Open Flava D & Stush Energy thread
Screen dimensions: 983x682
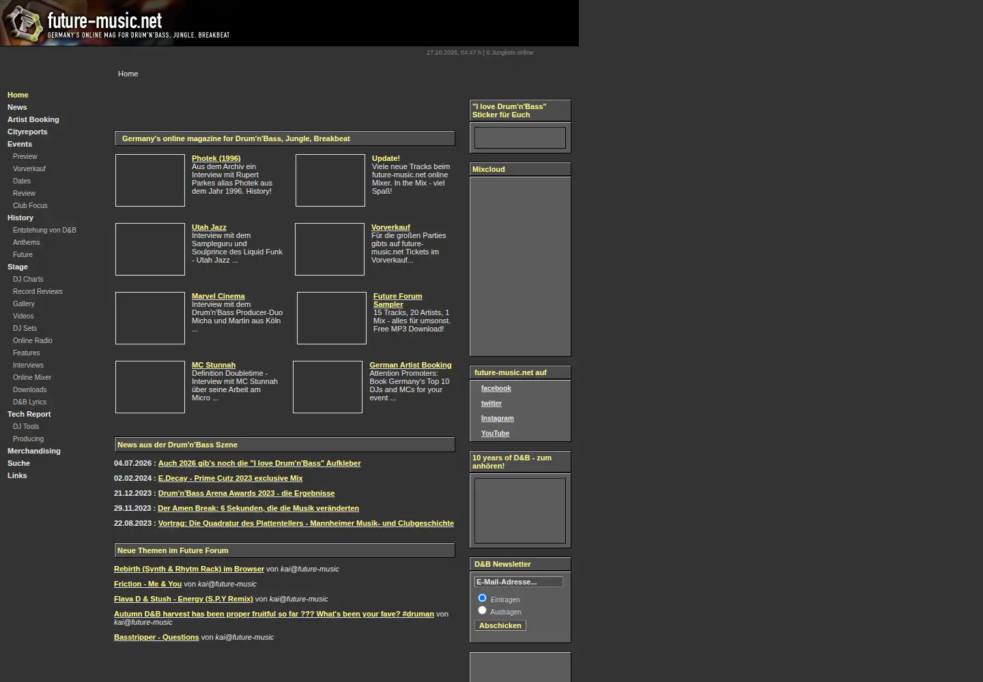tap(184, 599)
